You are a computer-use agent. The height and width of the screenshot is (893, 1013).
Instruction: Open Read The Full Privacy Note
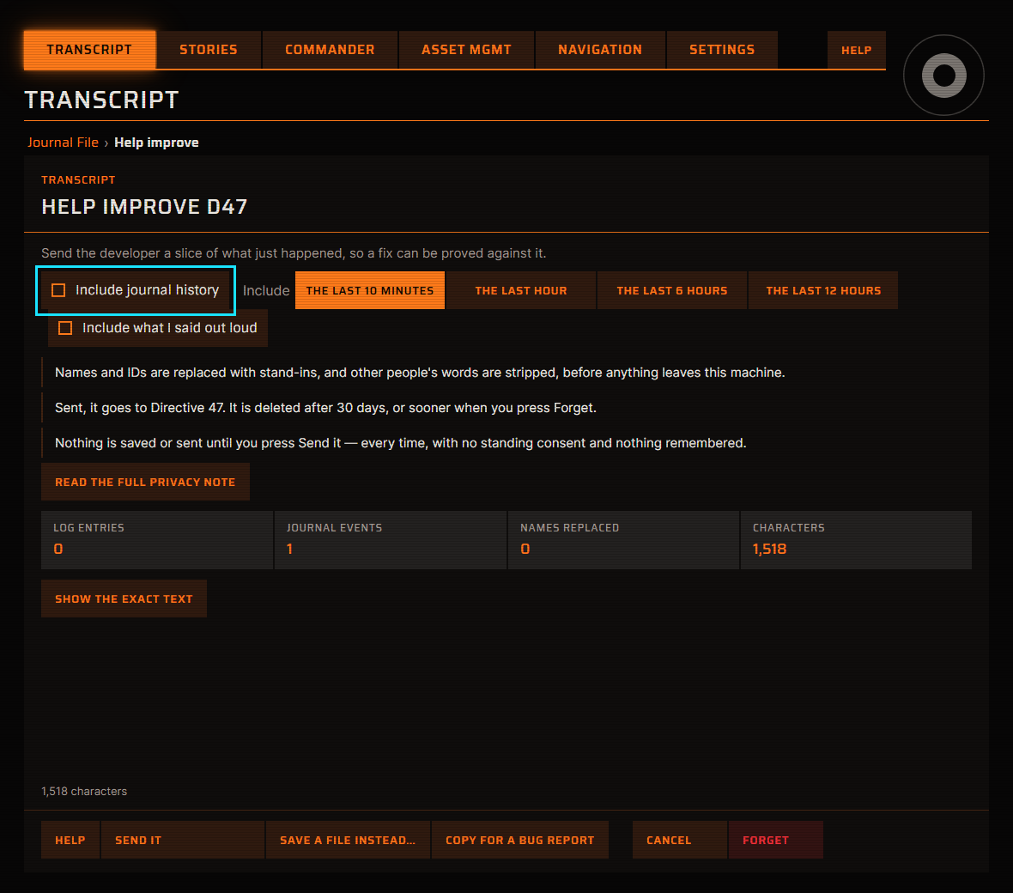coord(145,482)
